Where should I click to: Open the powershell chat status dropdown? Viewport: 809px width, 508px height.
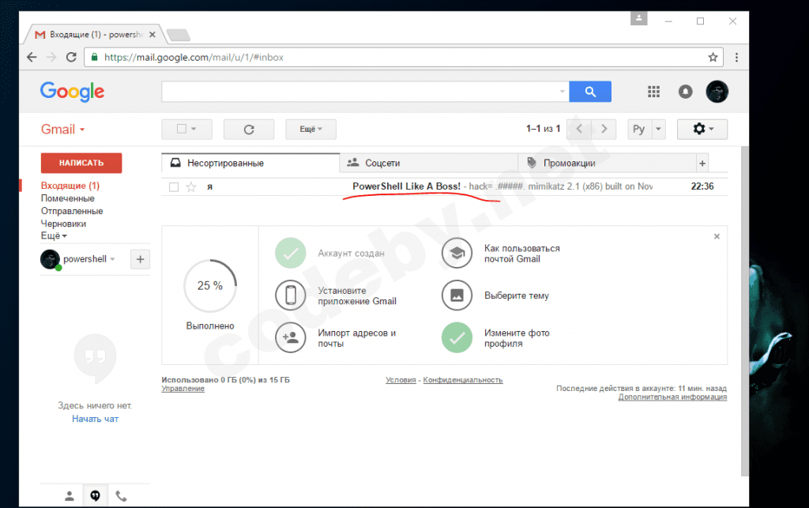pyautogui.click(x=112, y=259)
